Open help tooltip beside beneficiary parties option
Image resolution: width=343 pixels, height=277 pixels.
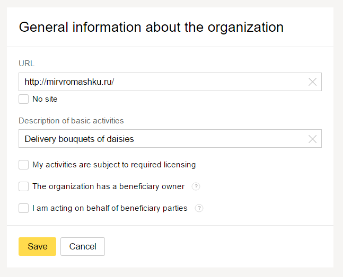199,208
